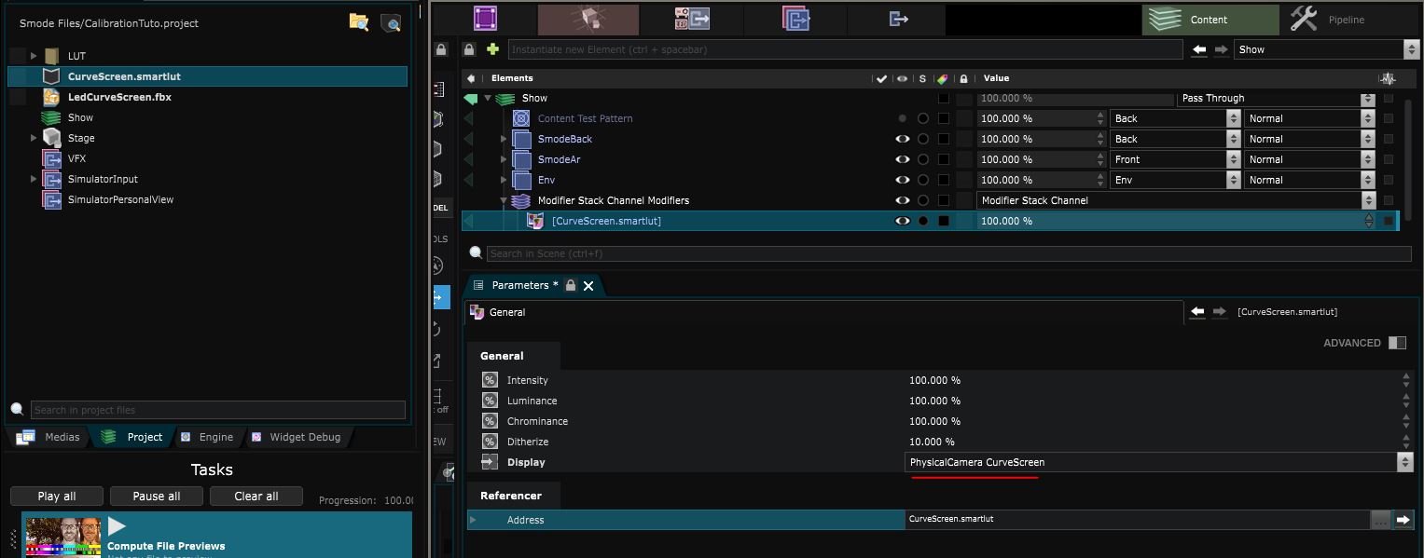The width and height of the screenshot is (1424, 558).
Task: Click the green plus add element icon
Action: (x=492, y=49)
